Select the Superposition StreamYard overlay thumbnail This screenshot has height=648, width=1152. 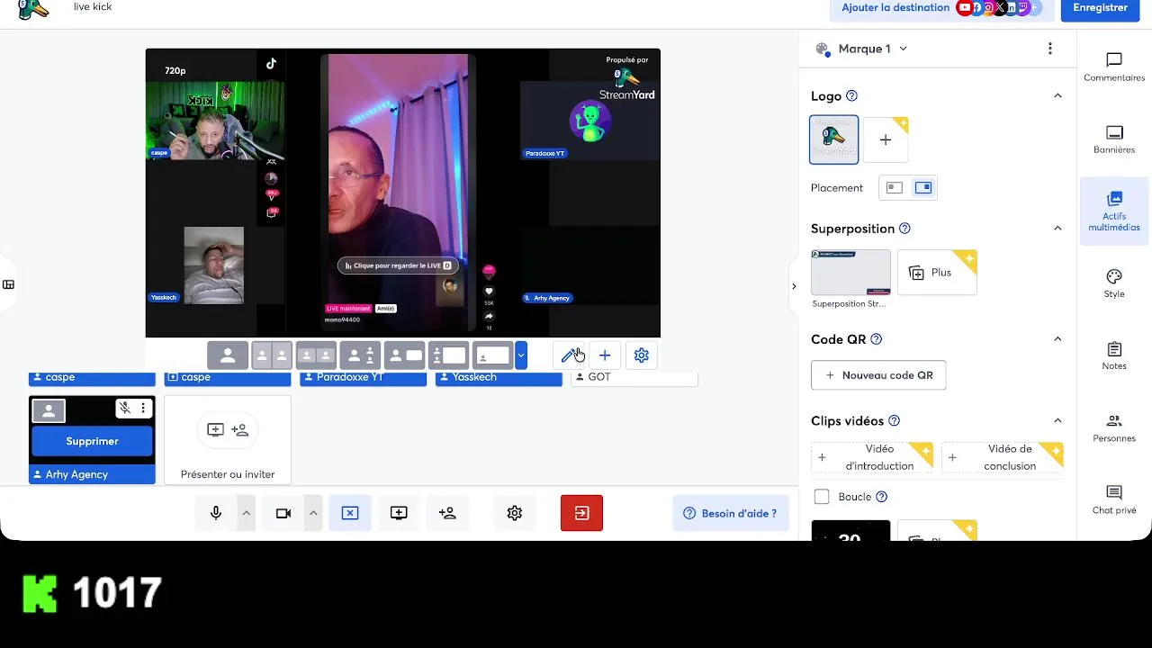[850, 272]
